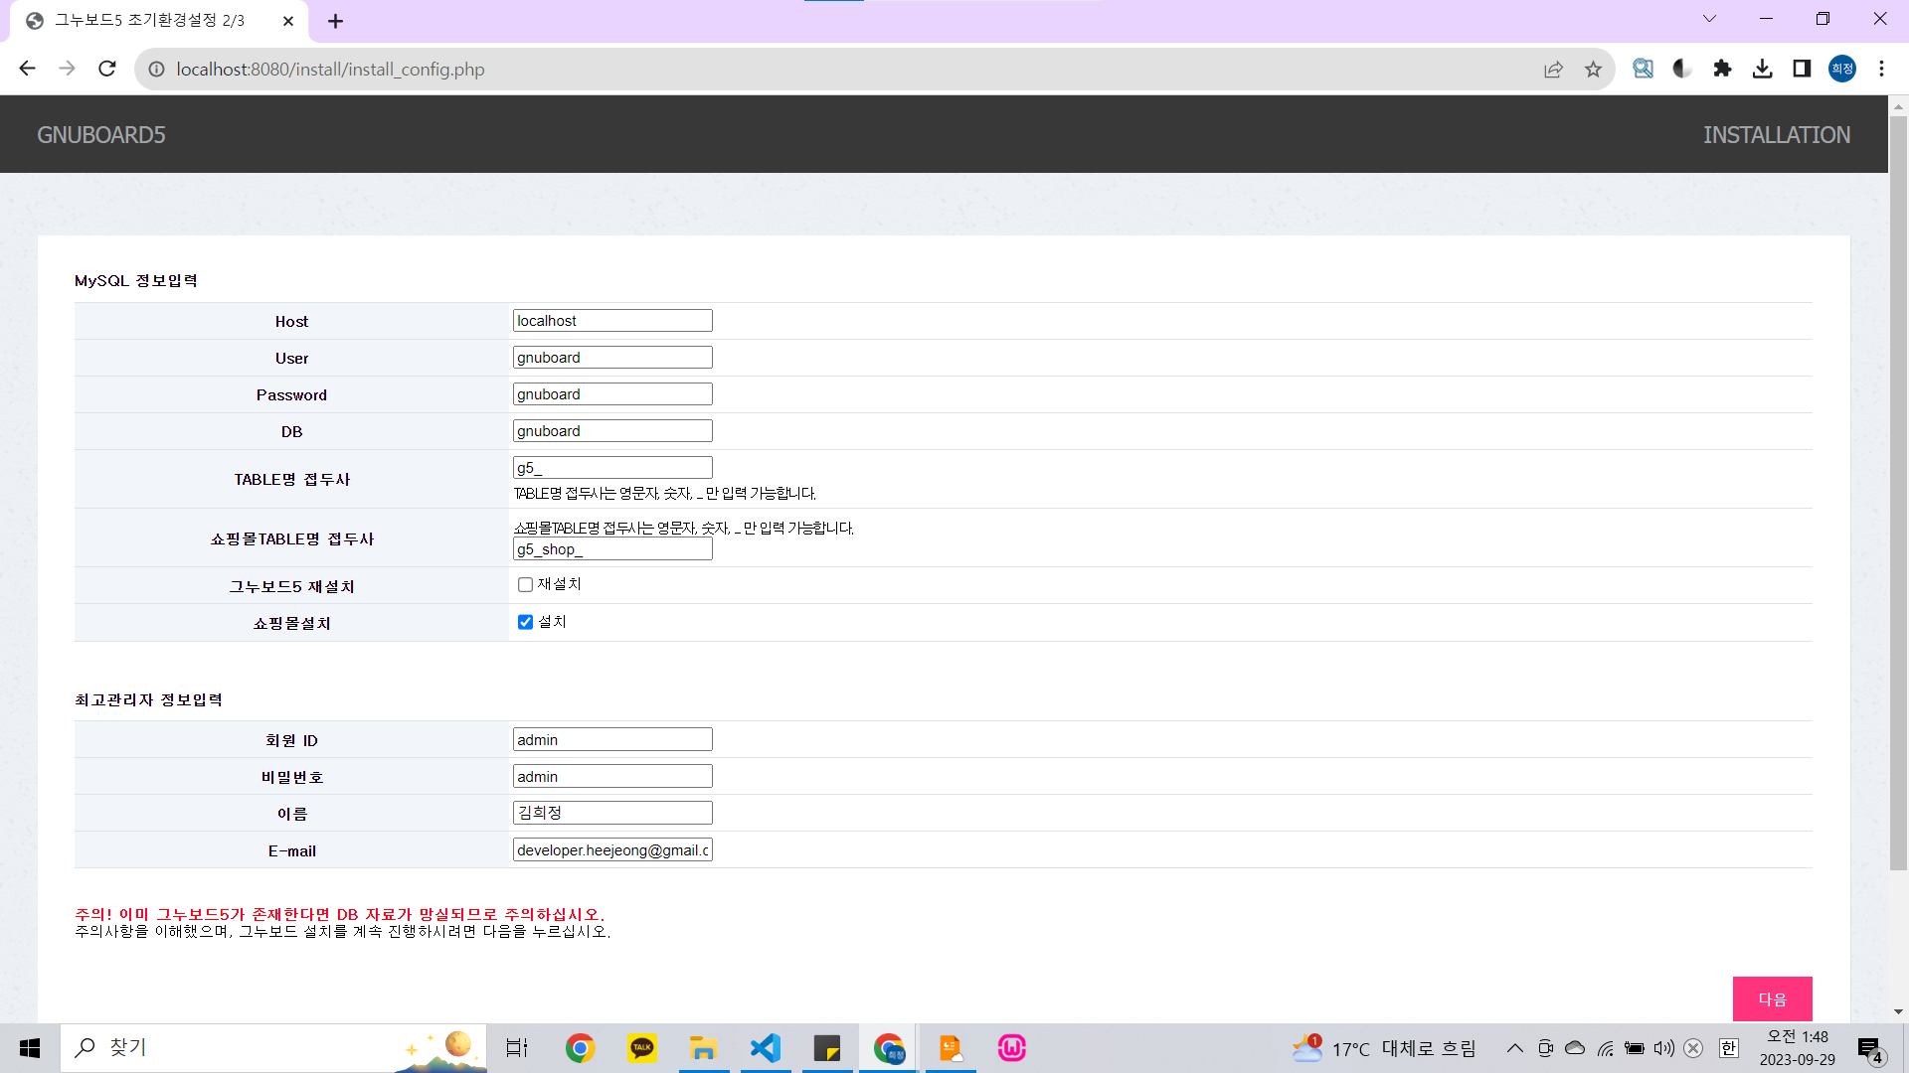Viewport: 1909px width, 1073px height.
Task: Toggle the browser side panel icon
Action: [1802, 69]
